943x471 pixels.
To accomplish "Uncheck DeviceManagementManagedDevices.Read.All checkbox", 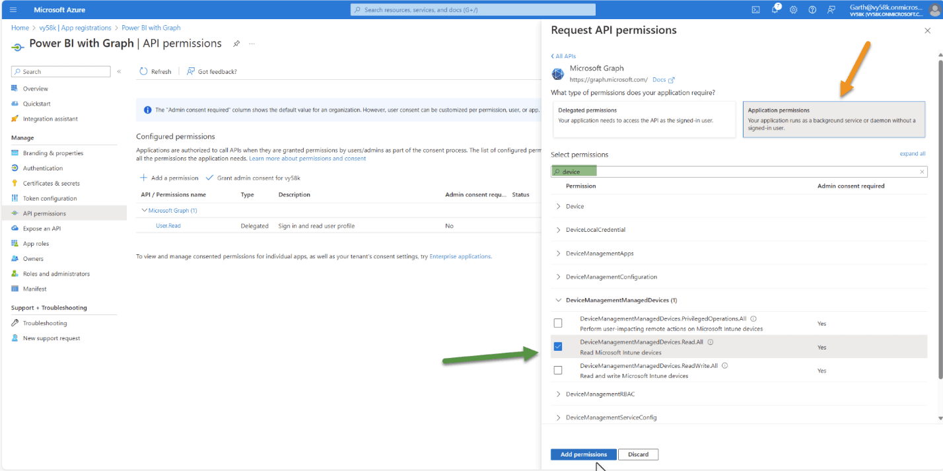I will (x=558, y=347).
